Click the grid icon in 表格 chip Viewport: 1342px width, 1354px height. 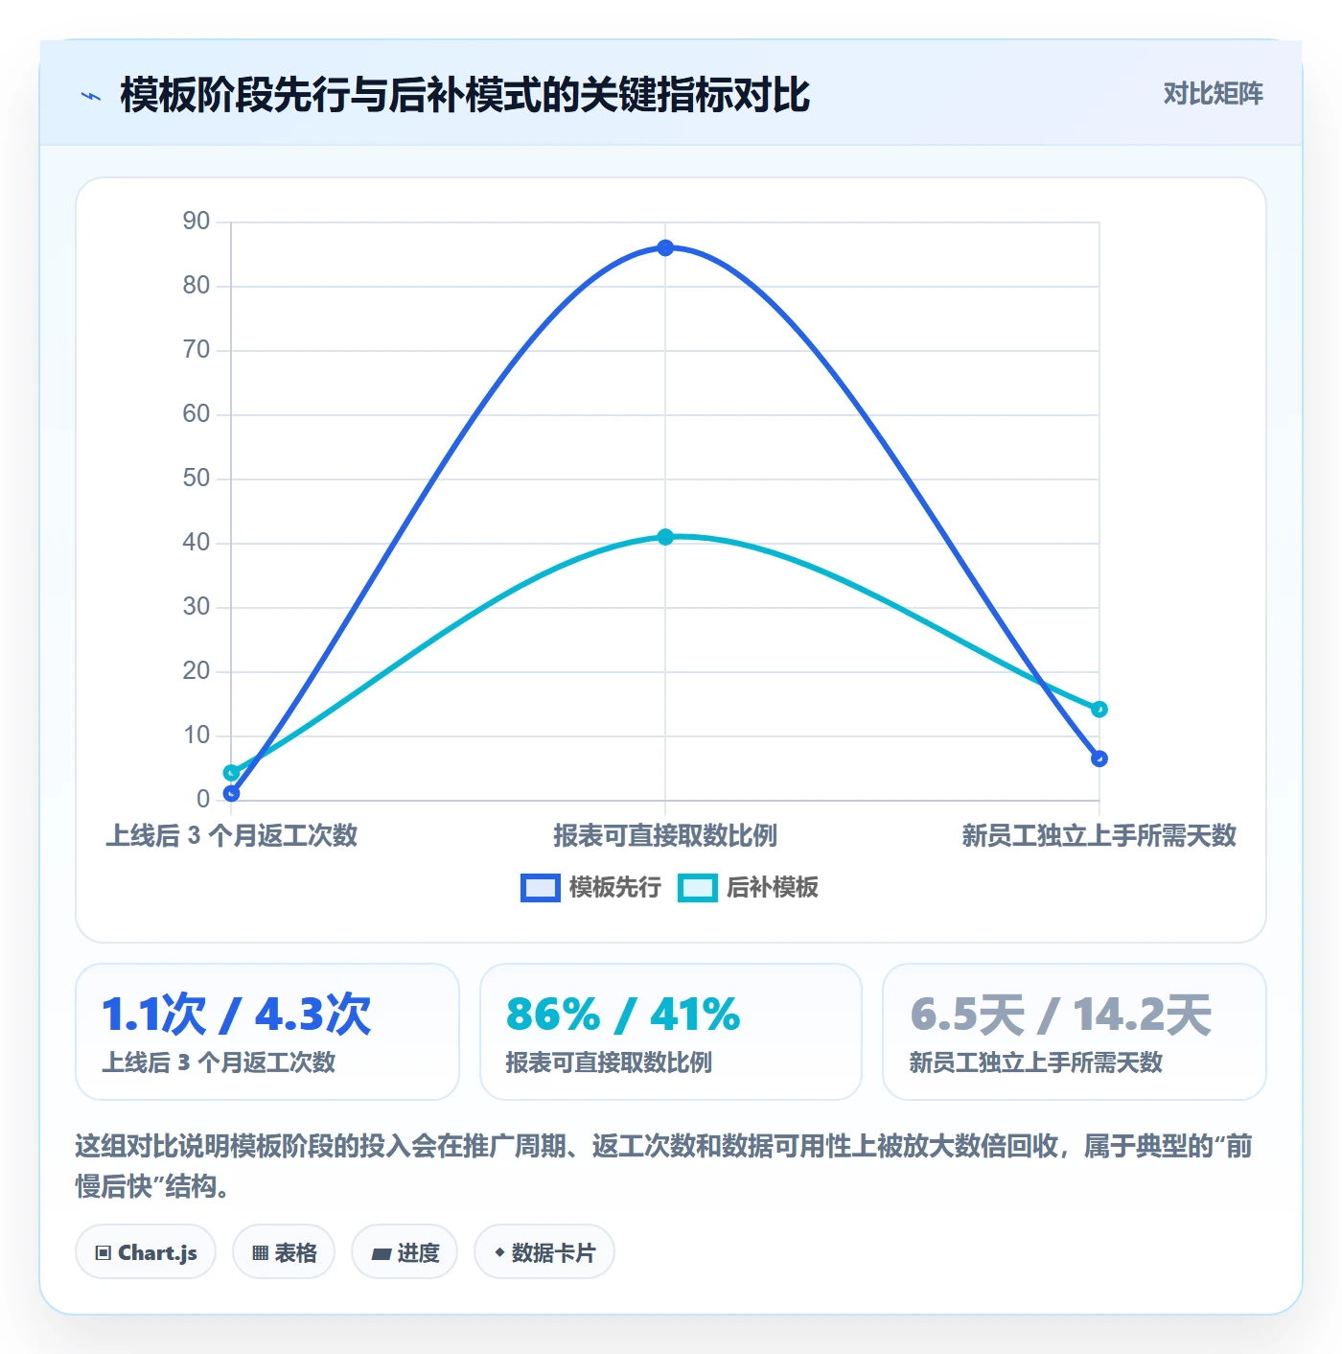tap(260, 1253)
